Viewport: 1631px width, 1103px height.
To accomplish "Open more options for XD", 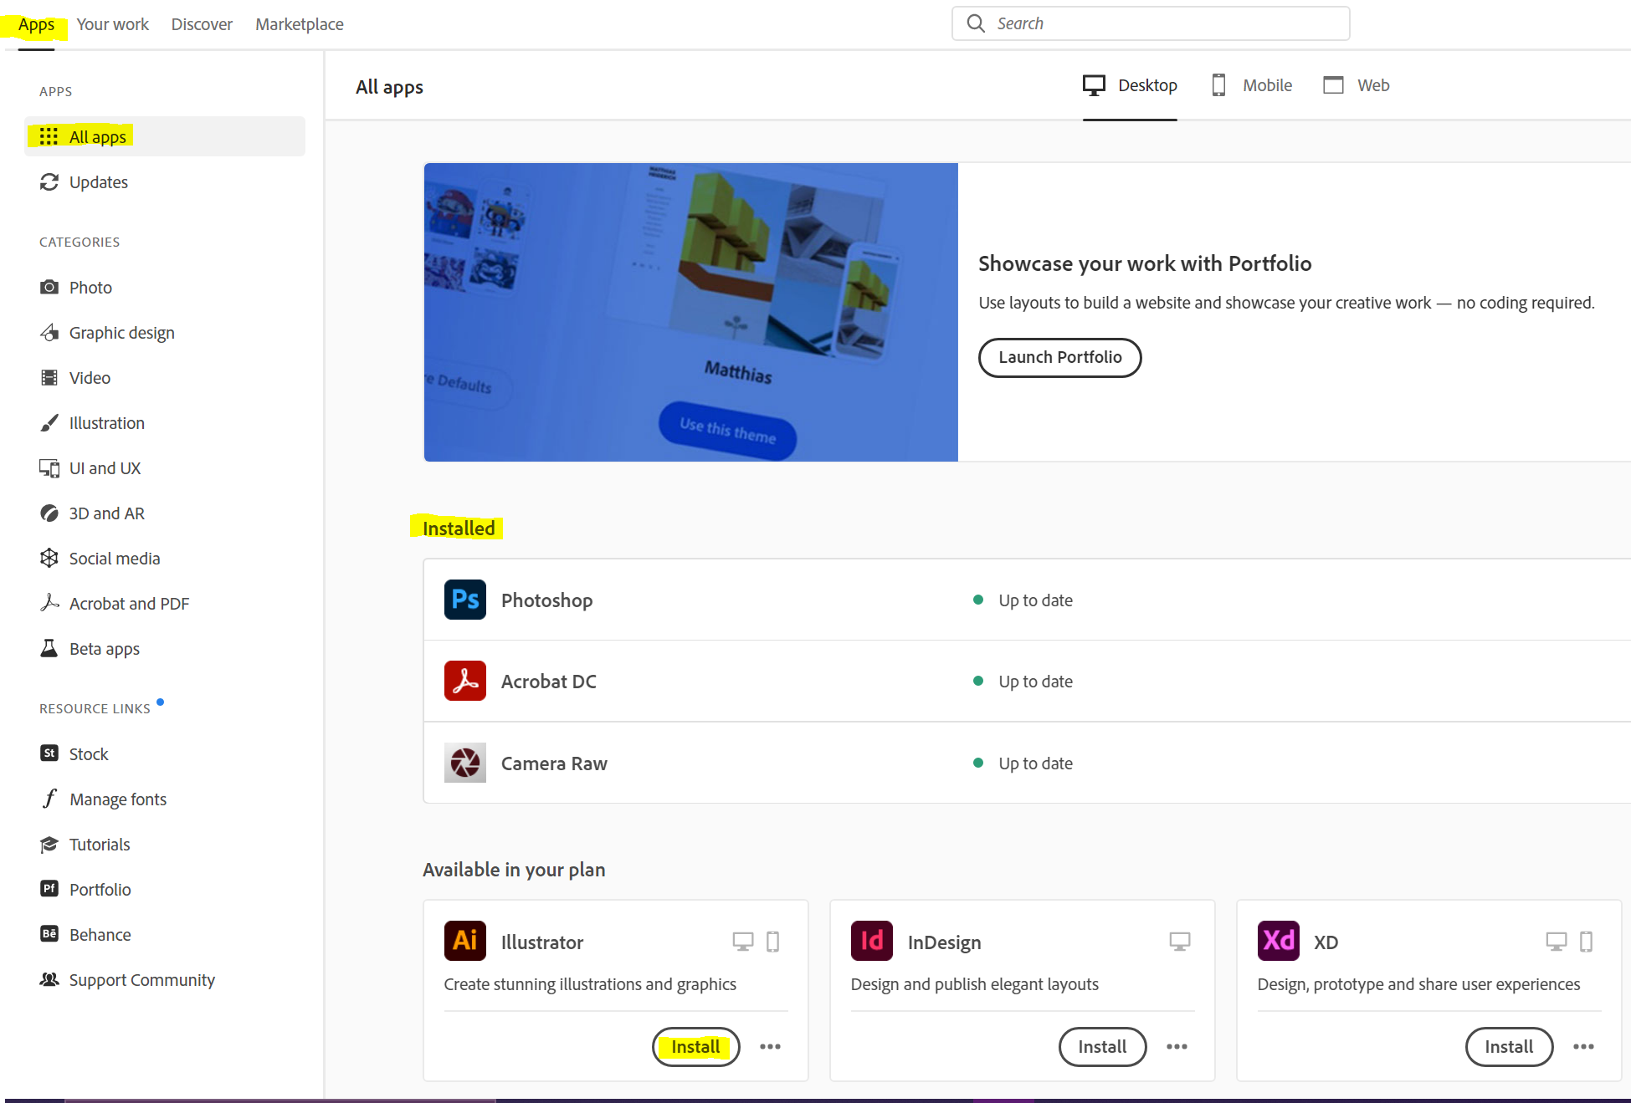I will point(1583,1046).
